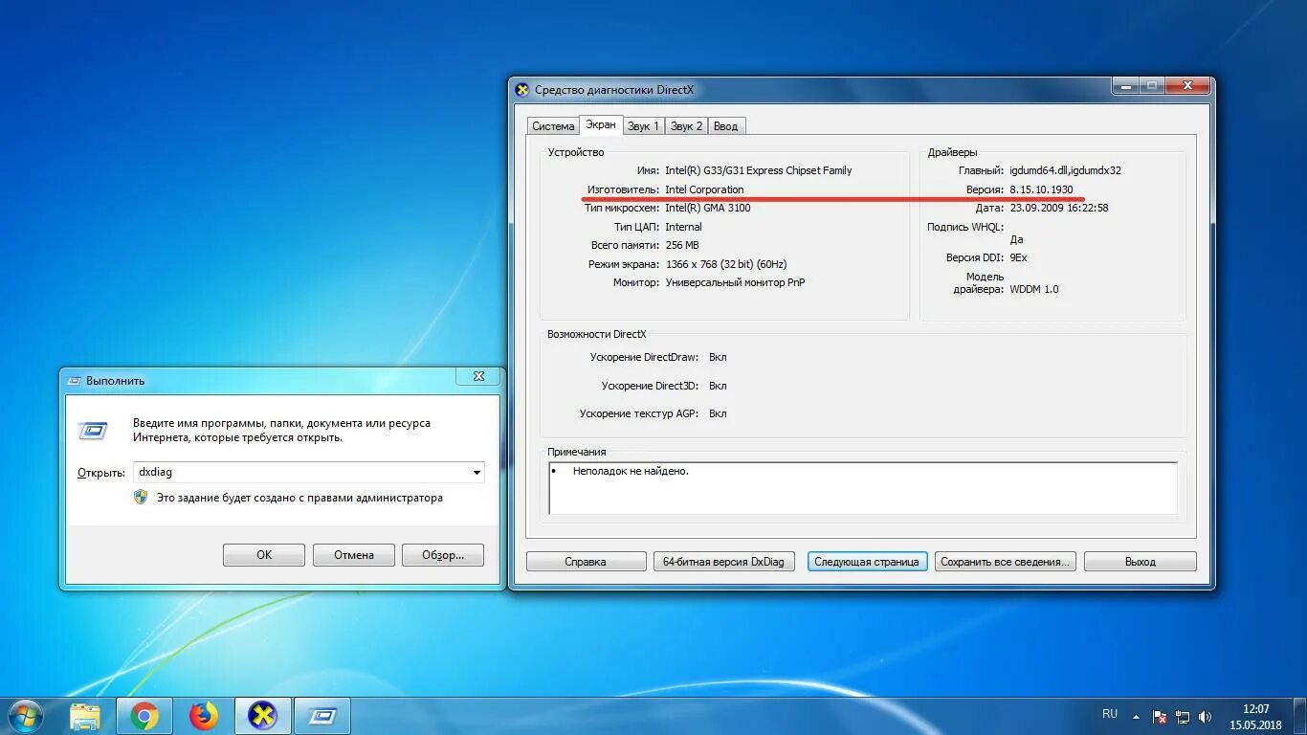Click the Неполадок не найдено note

tap(631, 471)
